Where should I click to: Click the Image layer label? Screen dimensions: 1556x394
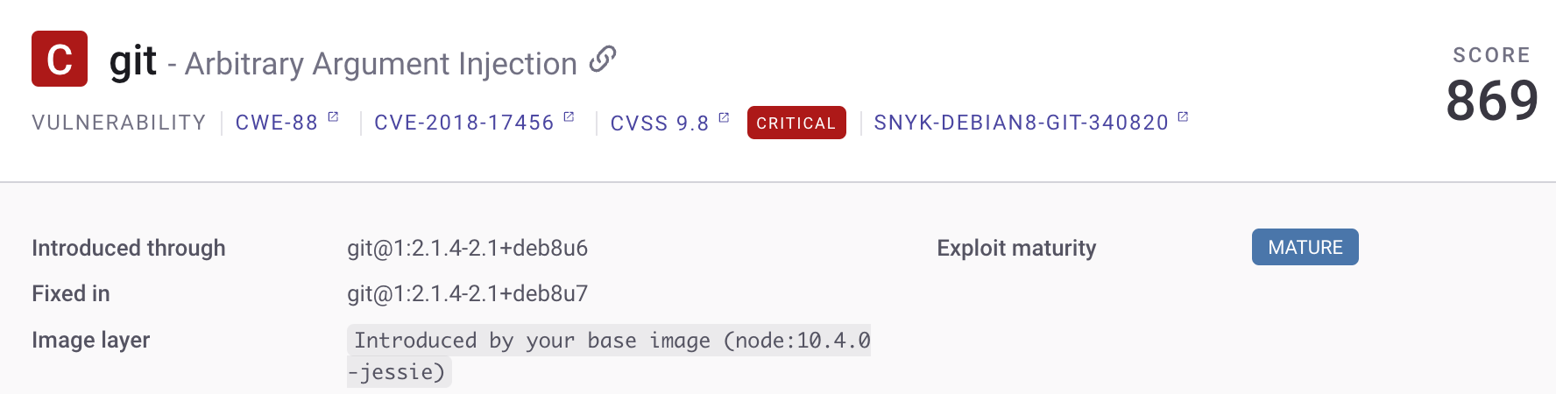point(91,340)
